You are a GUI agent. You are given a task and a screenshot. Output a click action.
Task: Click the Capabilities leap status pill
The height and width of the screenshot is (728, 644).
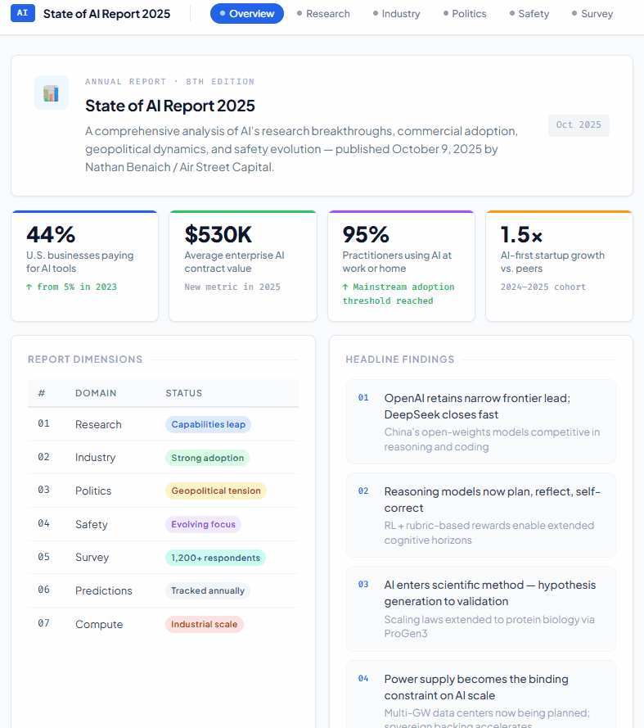[x=209, y=424]
